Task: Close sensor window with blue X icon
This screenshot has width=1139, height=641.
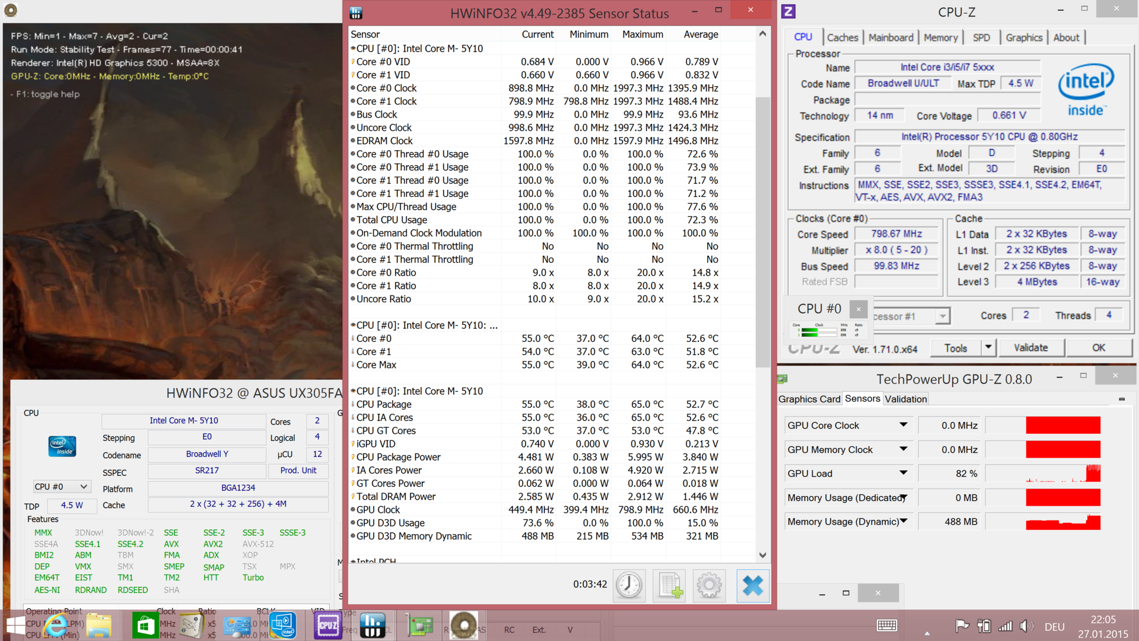Action: [752, 586]
